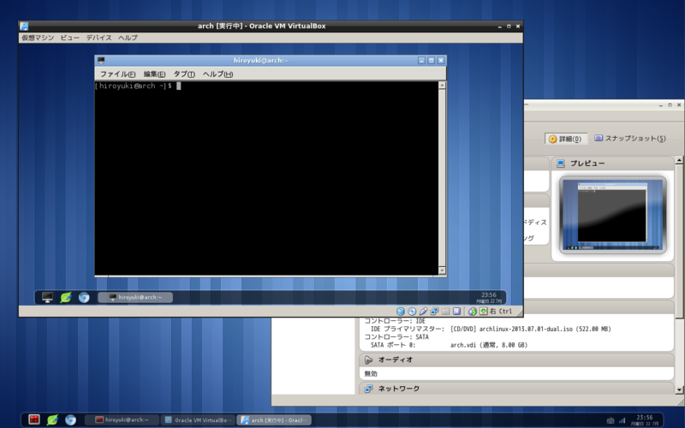This screenshot has height=428, width=685.
Task: Click monitor icon in guest panel launcher
Action: (x=47, y=297)
